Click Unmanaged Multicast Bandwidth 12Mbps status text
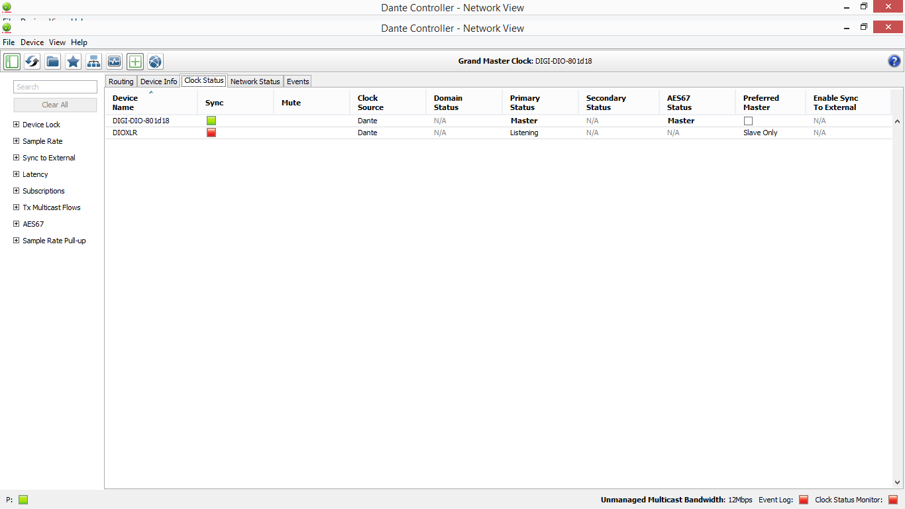Screen dimensions: 905x509 [x=676, y=500]
